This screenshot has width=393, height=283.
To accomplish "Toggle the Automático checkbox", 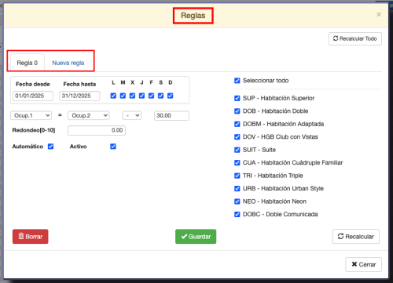I will coord(50,147).
